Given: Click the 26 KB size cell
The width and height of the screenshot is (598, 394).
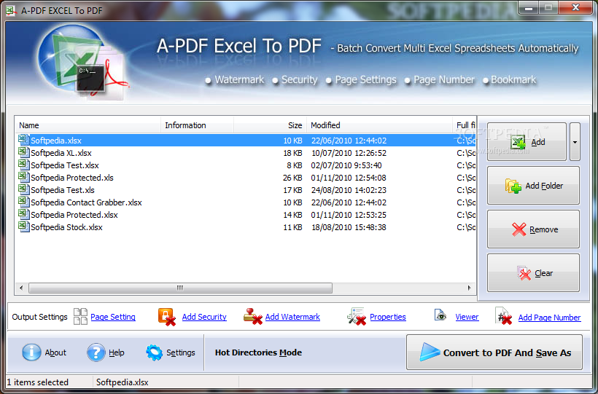Looking at the screenshot, I should click(292, 178).
